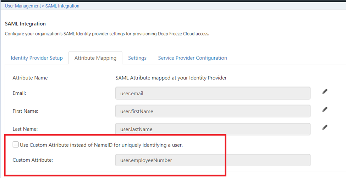
Task: Click the 'Attribute Name' column header
Action: pos(30,78)
